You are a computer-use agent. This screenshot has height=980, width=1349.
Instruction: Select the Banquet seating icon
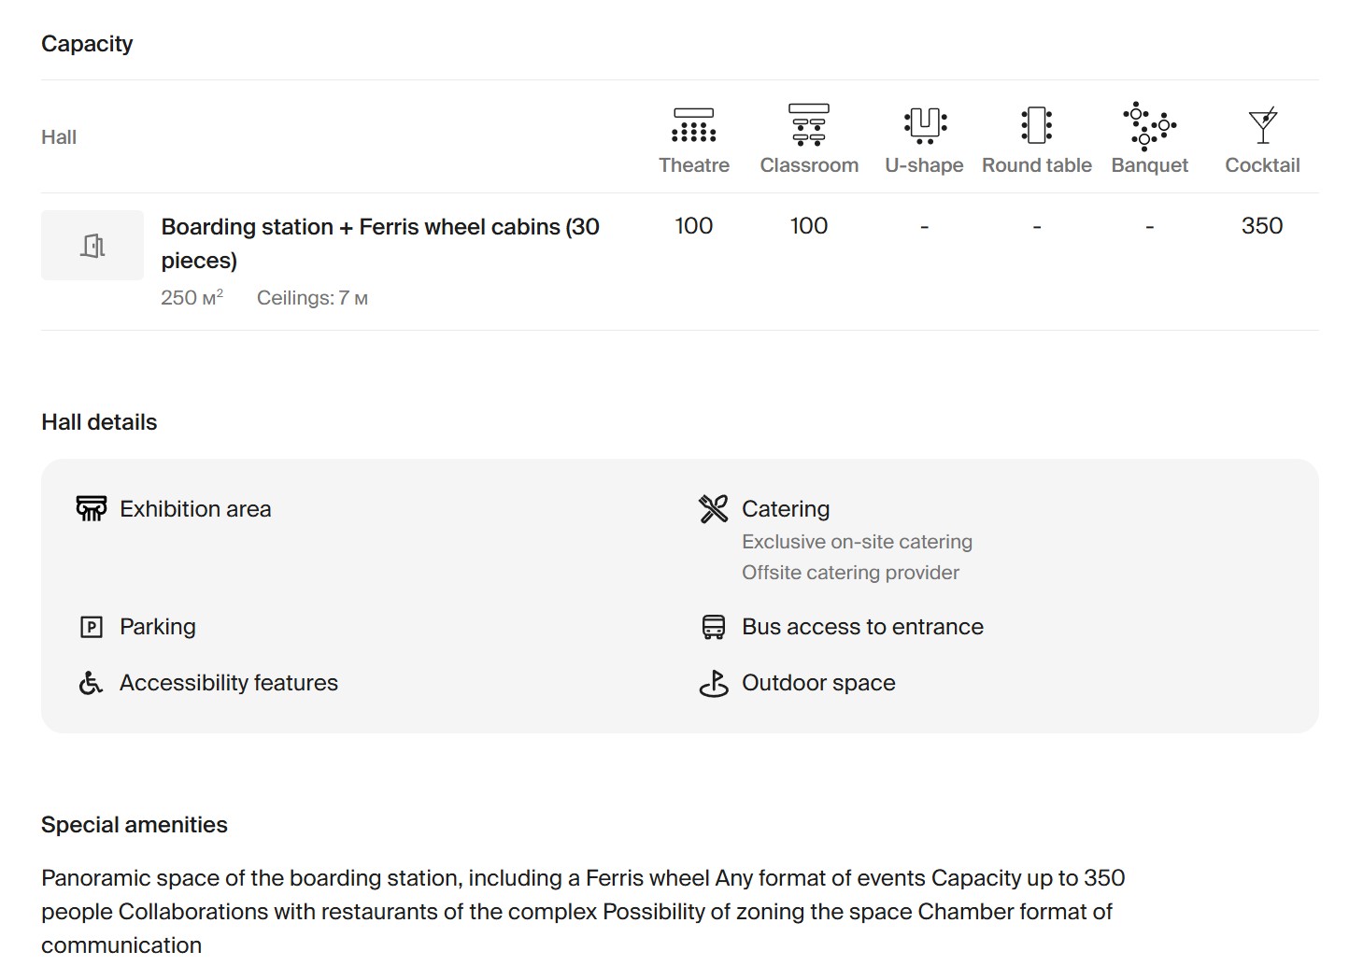1149,125
